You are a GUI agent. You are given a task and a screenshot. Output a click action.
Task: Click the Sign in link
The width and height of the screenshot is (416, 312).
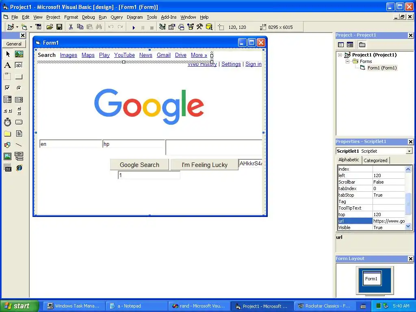coord(253,64)
